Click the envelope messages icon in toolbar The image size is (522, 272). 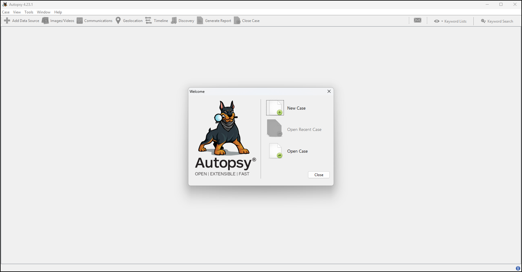tap(418, 20)
